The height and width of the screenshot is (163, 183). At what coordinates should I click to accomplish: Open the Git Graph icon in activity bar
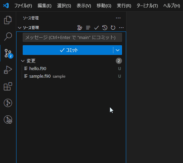click(x=8, y=103)
